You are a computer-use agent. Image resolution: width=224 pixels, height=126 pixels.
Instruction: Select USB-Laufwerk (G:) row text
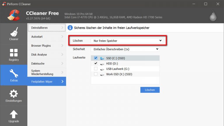(x=118, y=69)
